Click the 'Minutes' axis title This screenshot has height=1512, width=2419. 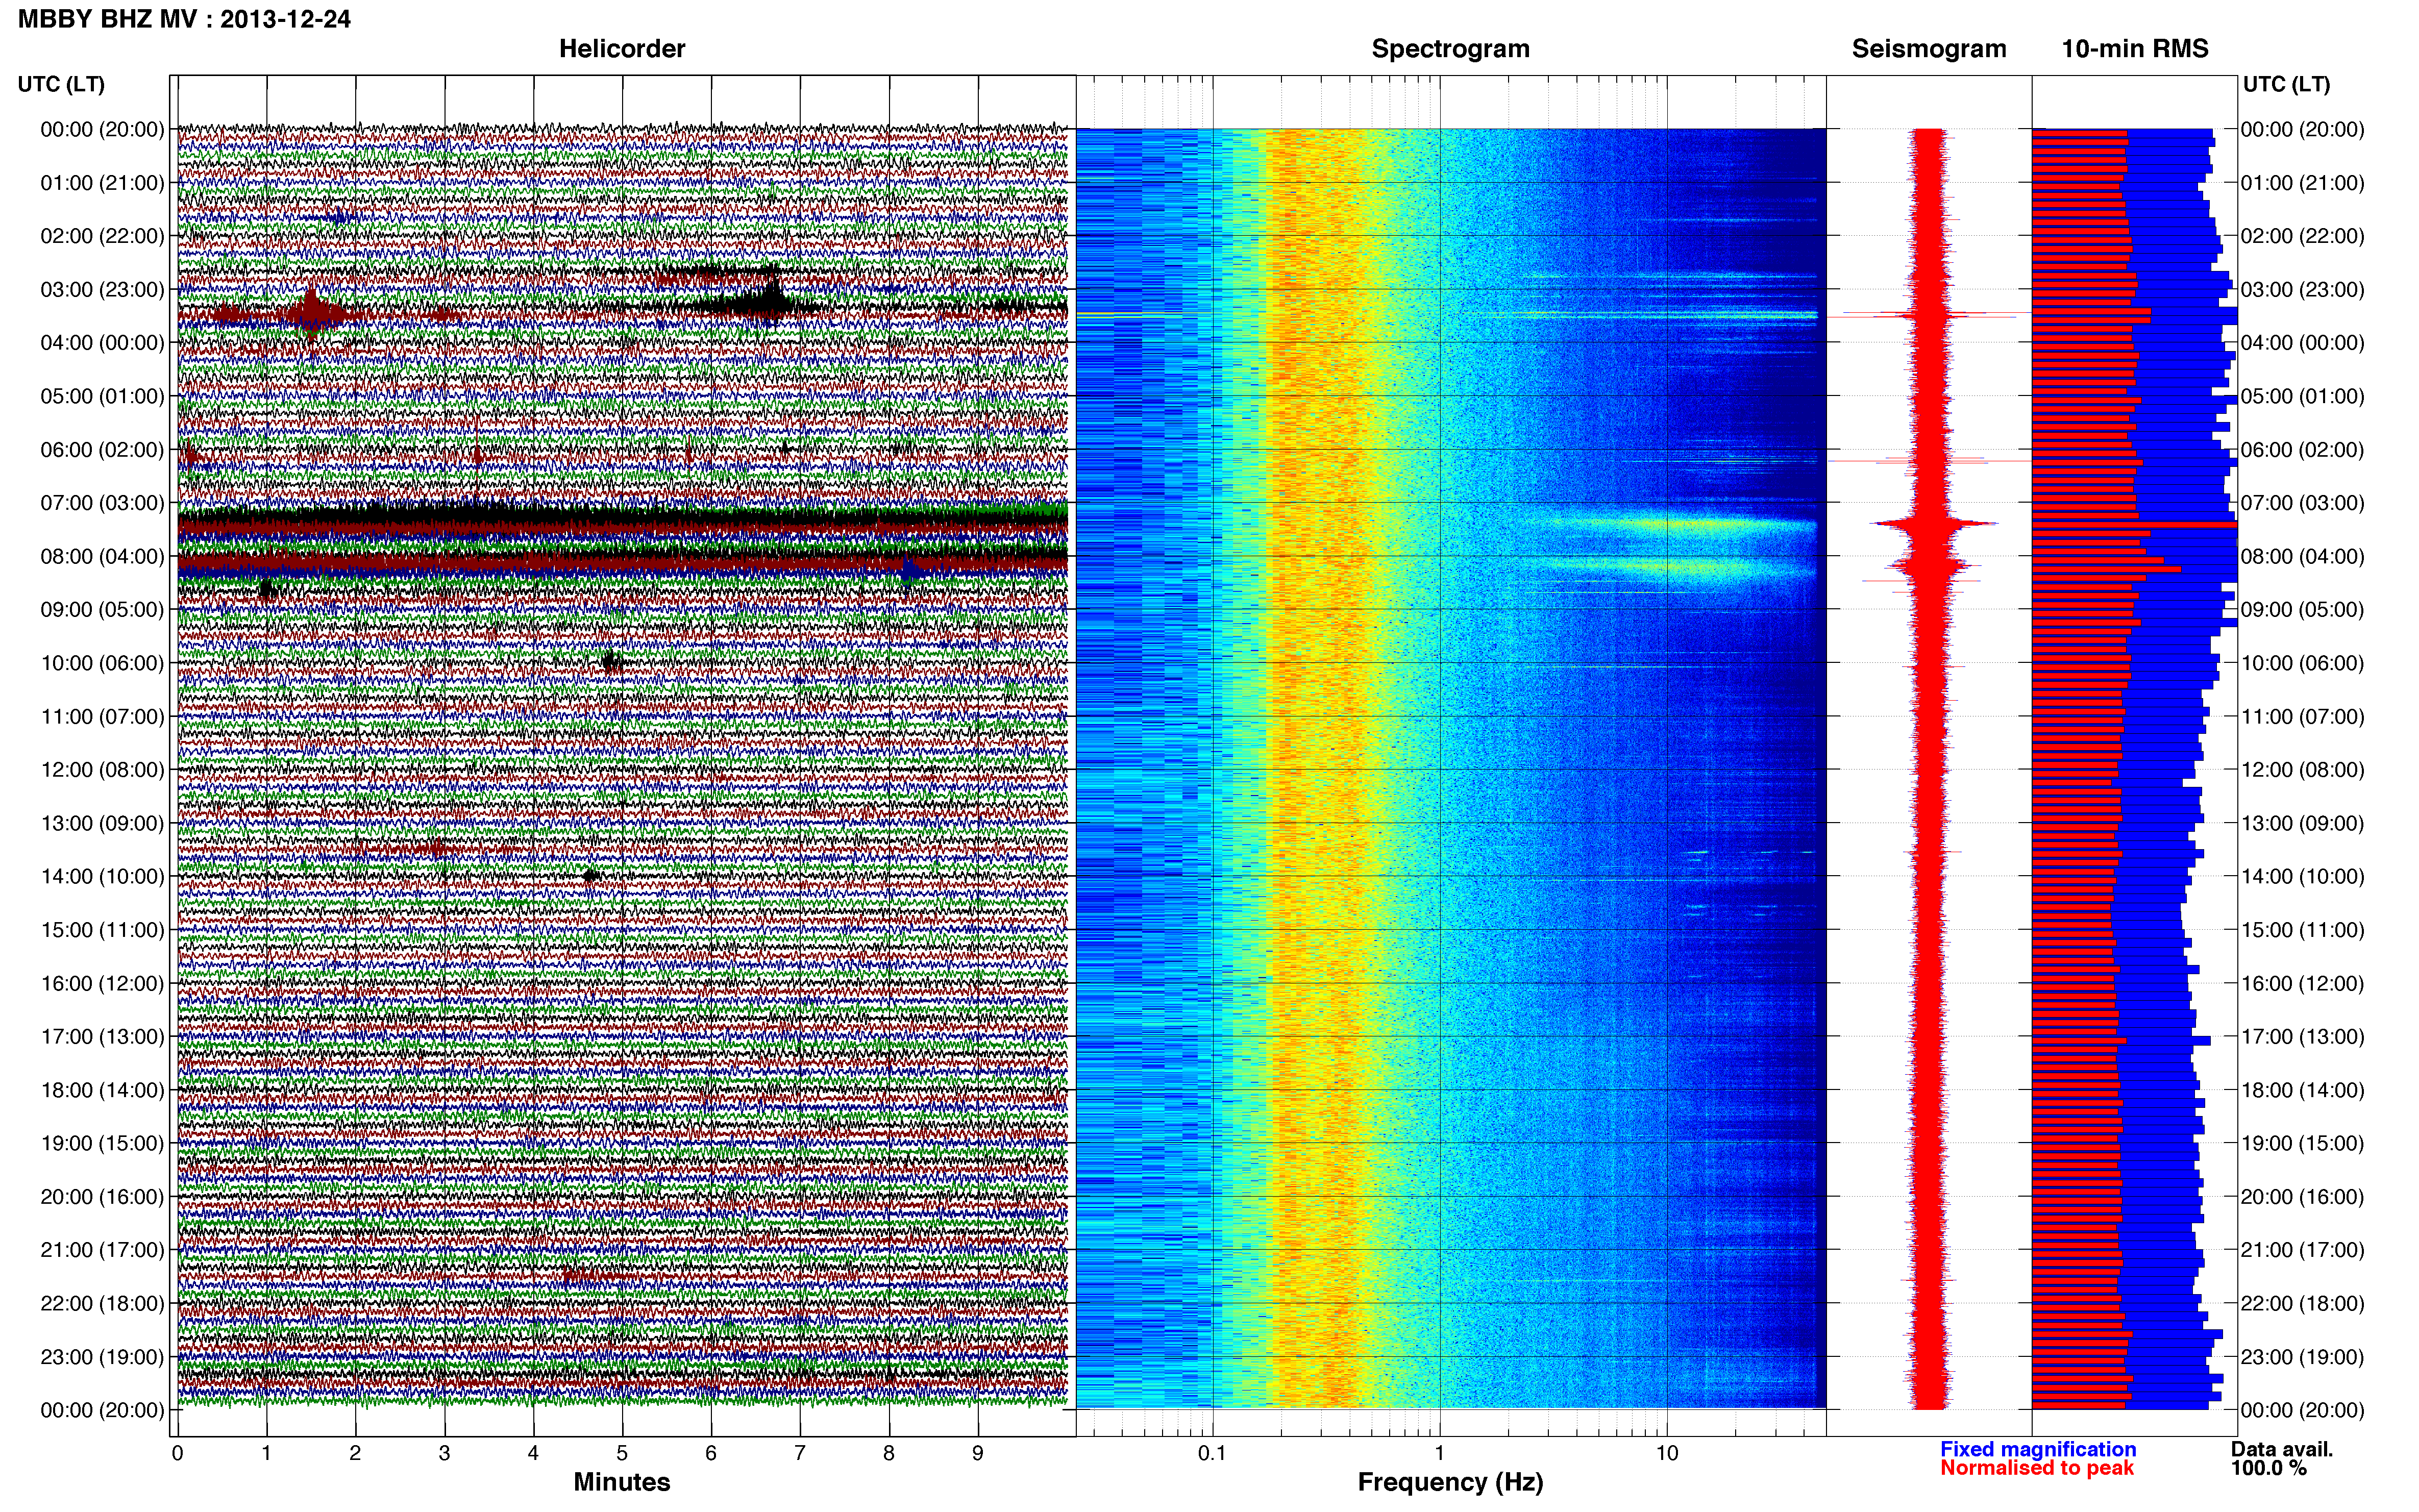tap(621, 1482)
